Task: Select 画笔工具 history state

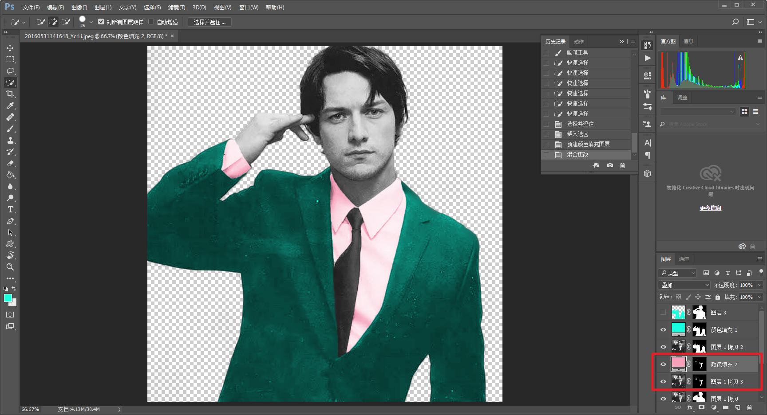Action: (x=586, y=52)
